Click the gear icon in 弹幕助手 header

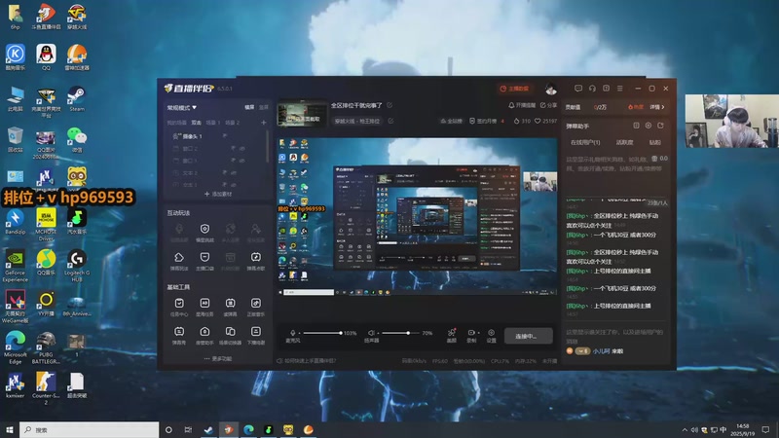(x=648, y=126)
